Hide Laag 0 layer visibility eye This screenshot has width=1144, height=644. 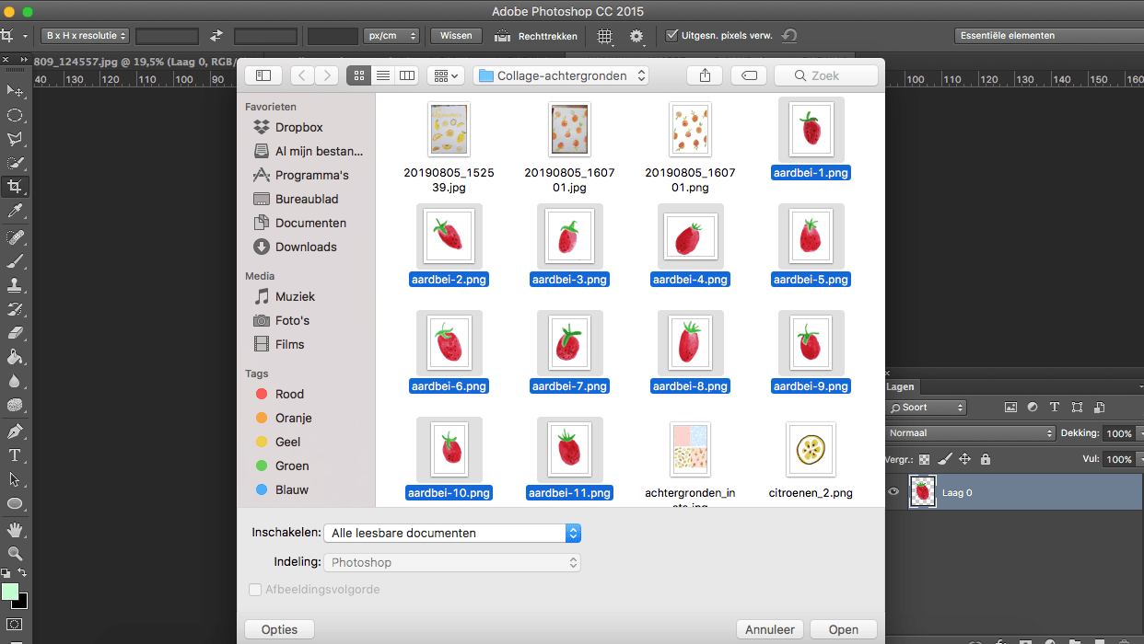tap(893, 492)
